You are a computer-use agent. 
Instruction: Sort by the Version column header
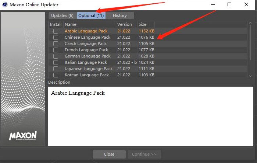tap(124, 24)
